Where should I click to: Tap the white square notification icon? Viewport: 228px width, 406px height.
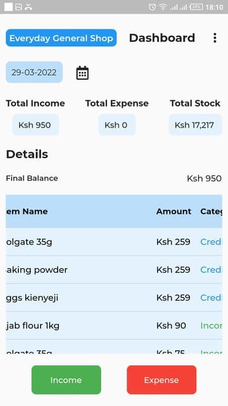[x=8, y=7]
